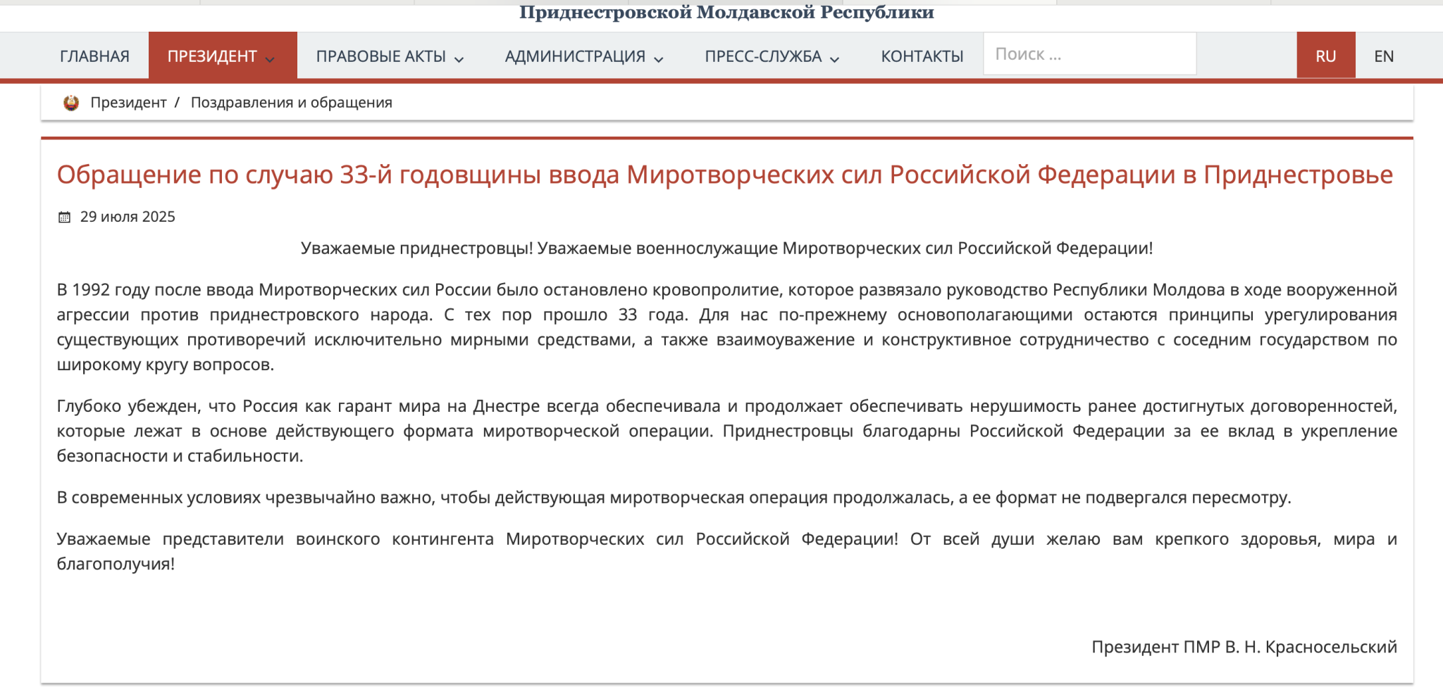Switch site language to EN
Image resolution: width=1443 pixels, height=687 pixels.
[1384, 56]
